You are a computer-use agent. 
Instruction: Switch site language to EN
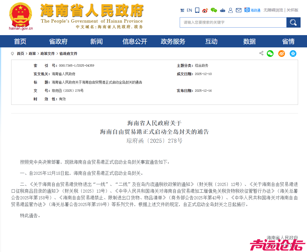189,10
